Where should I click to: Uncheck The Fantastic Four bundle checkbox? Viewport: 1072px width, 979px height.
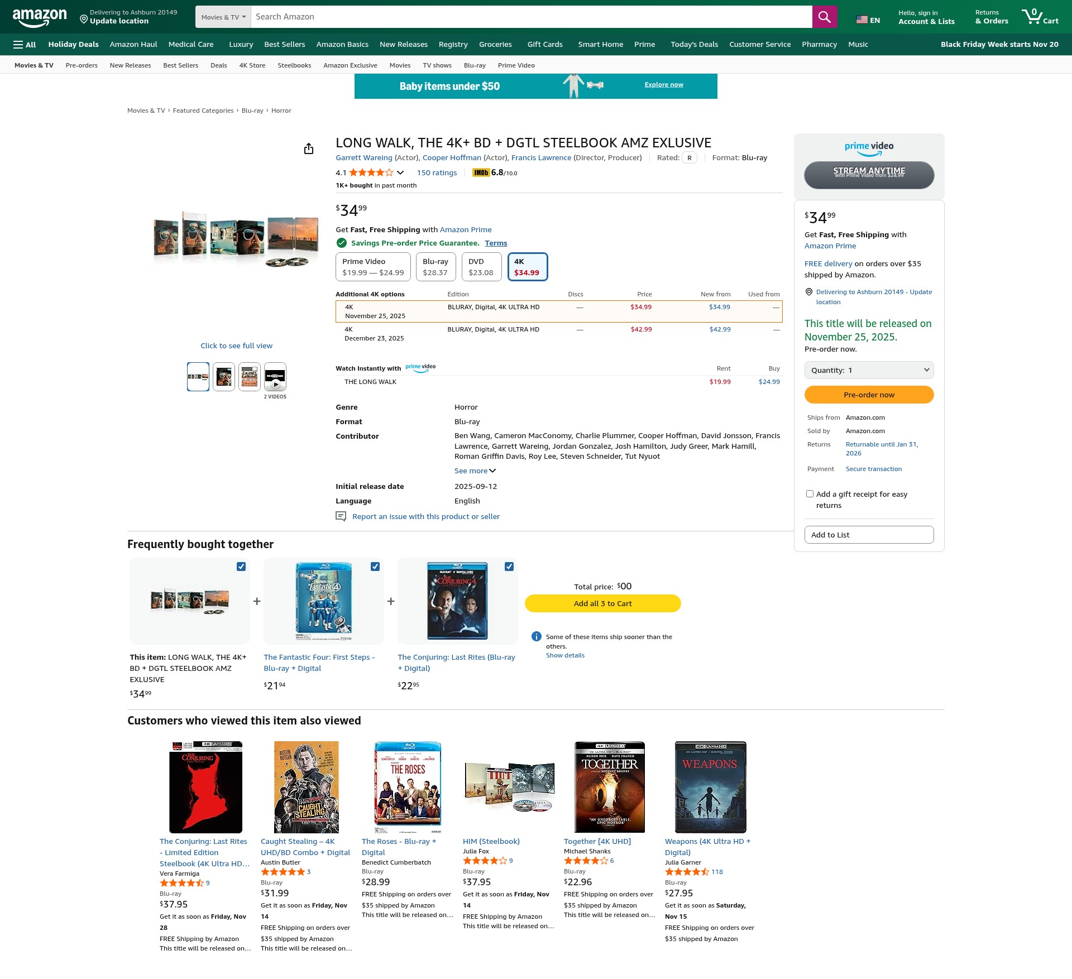[375, 567]
